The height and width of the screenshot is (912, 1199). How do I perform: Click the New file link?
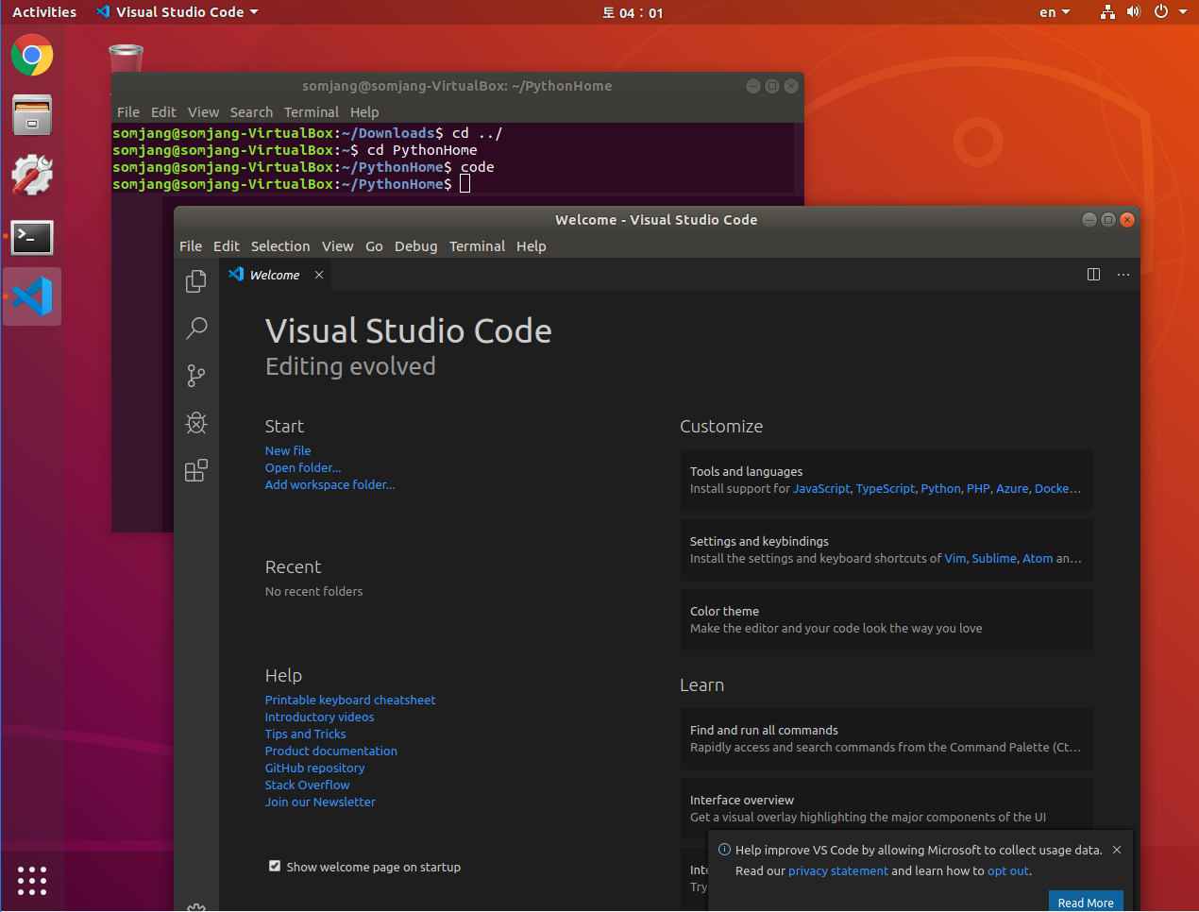(288, 451)
